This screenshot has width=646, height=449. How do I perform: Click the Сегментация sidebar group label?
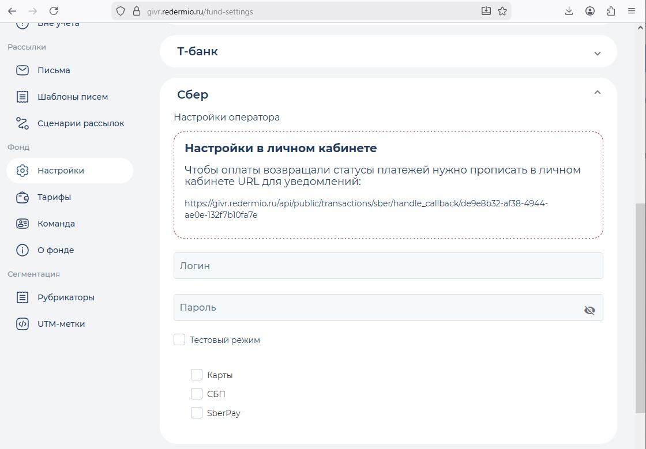(x=33, y=274)
